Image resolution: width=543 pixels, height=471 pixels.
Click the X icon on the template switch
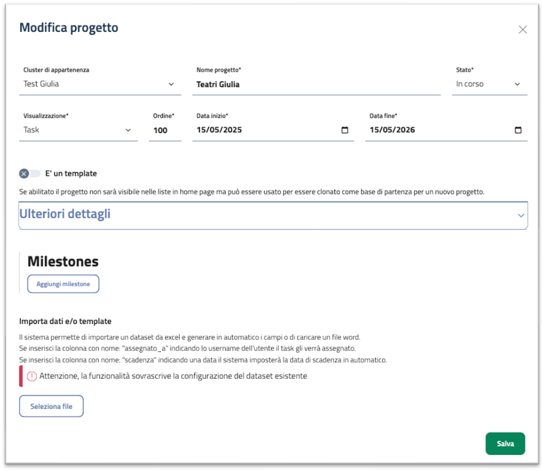click(x=23, y=173)
